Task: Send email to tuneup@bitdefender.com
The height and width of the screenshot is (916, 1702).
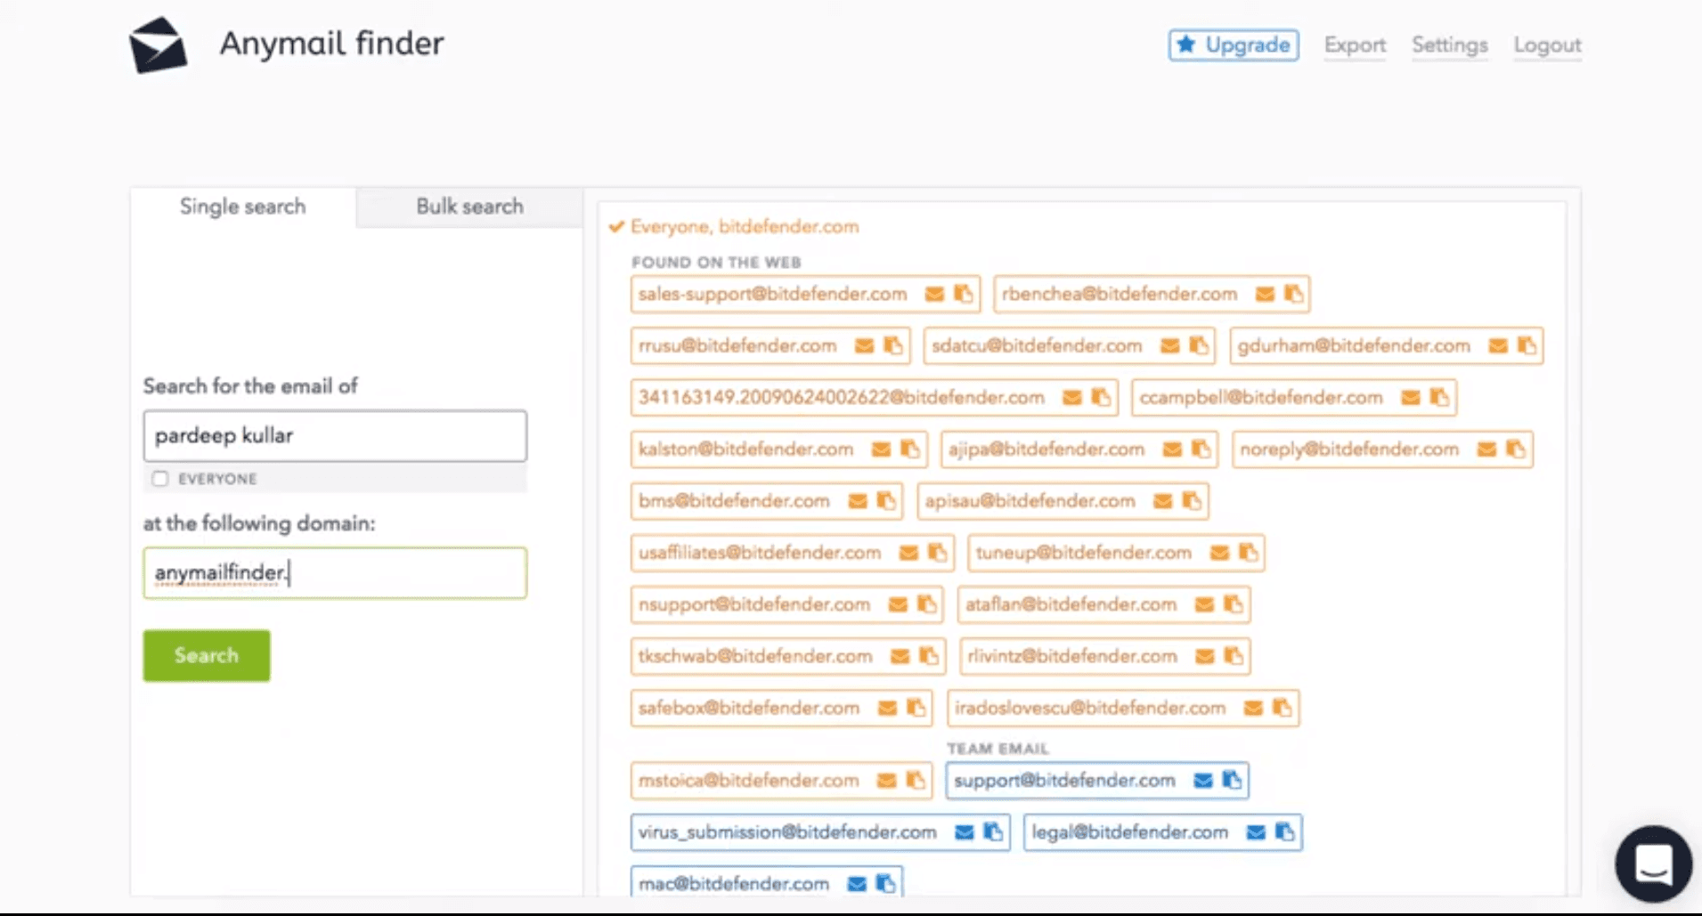Action: point(1219,552)
